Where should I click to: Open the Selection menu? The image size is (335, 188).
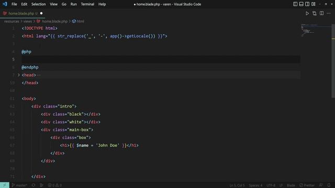38,4
